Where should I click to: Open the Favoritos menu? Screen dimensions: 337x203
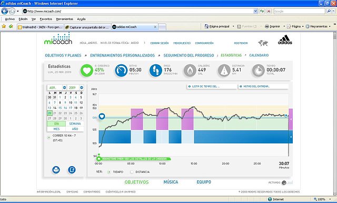point(46,19)
